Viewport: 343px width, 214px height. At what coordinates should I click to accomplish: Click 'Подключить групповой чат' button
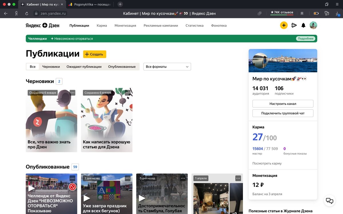coord(283,113)
